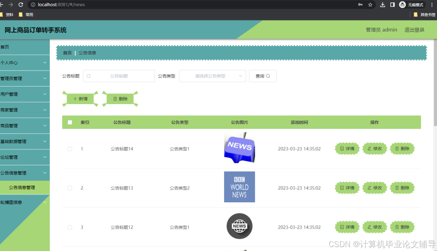Select 公告信息管理 submenu item

point(25,187)
